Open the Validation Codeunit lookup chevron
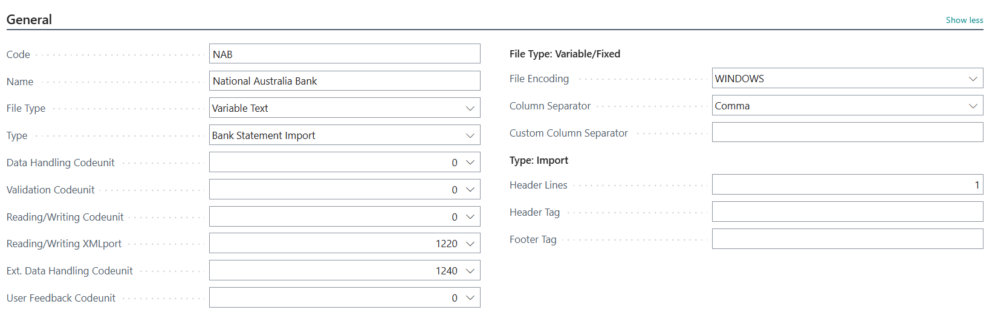Screen dimensions: 995x333 pyautogui.click(x=470, y=190)
